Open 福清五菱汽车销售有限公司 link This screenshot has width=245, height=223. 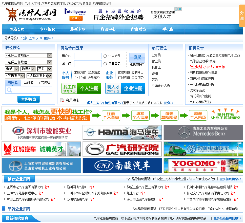[105, 103]
